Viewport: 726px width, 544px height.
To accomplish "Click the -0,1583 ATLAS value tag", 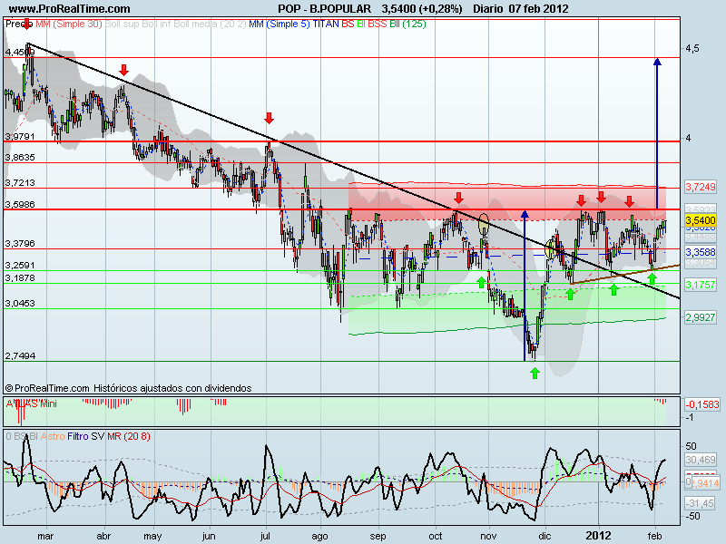I will coord(702,404).
